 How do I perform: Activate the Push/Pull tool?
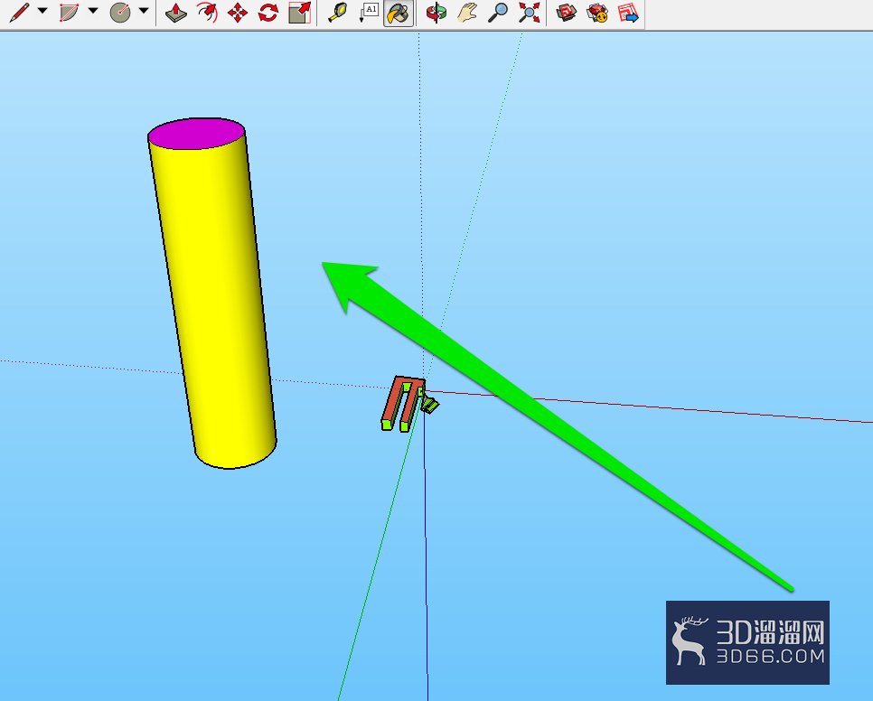176,13
